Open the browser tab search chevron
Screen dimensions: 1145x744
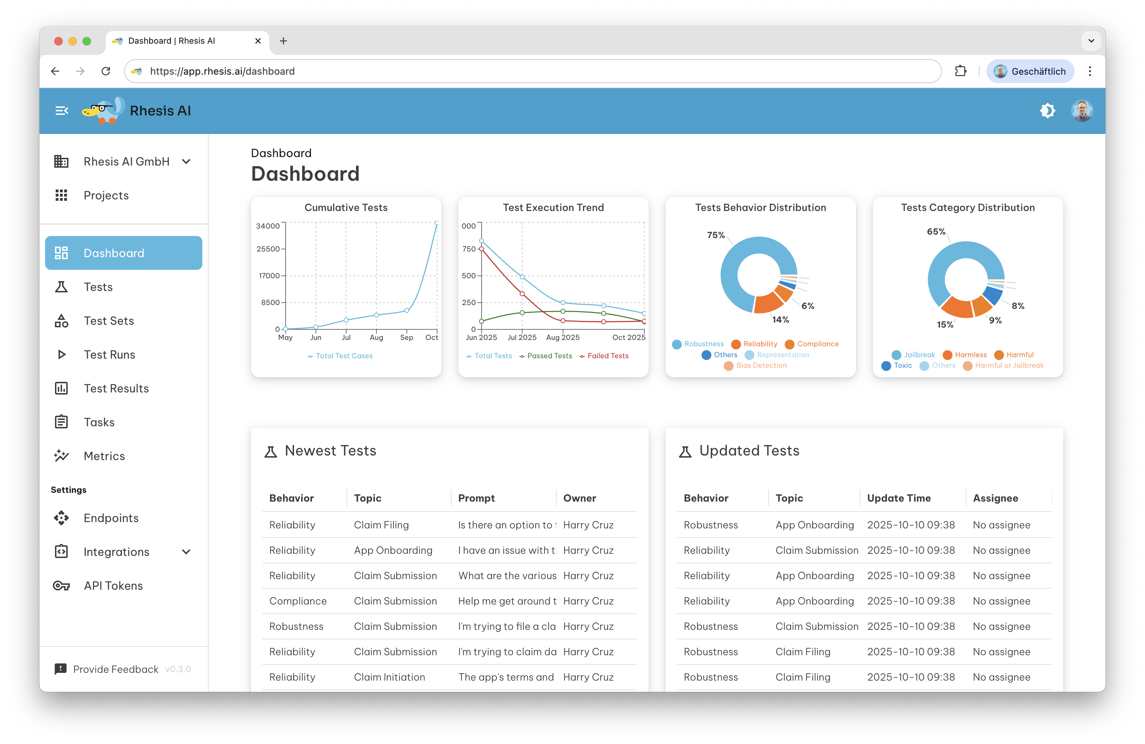1091,41
